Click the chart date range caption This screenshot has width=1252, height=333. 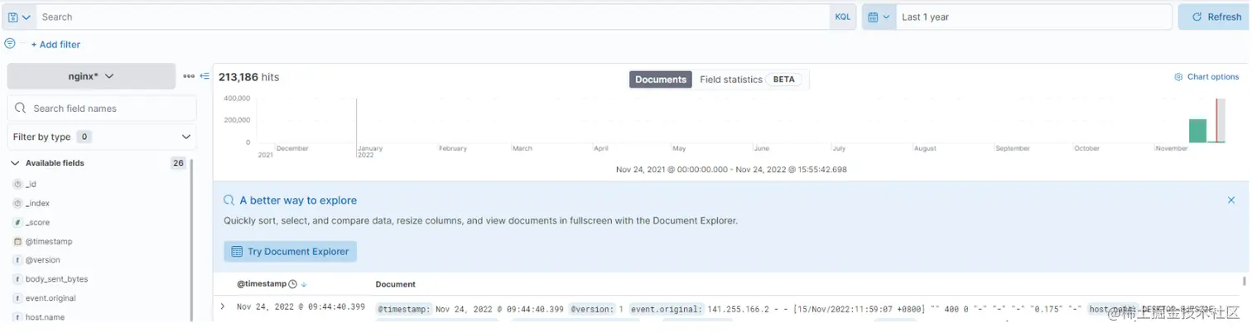pyautogui.click(x=731, y=170)
